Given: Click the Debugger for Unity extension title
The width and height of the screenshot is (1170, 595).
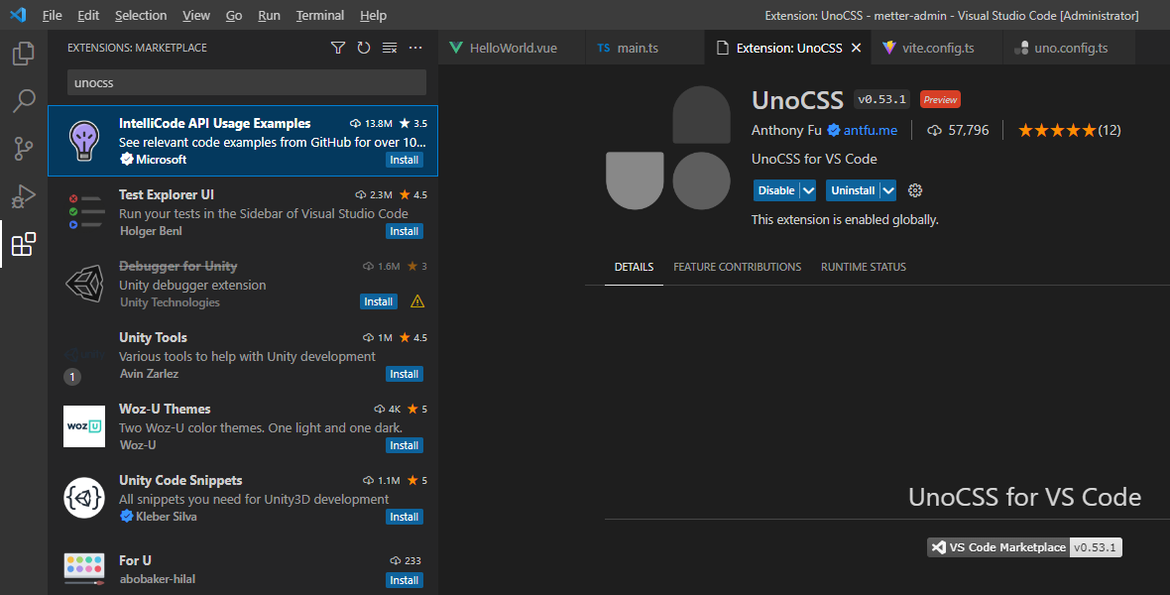Looking at the screenshot, I should pos(178,267).
